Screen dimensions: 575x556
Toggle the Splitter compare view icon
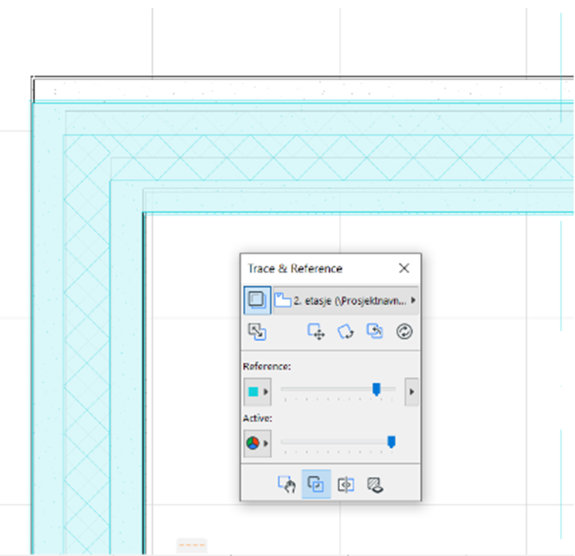tap(346, 485)
